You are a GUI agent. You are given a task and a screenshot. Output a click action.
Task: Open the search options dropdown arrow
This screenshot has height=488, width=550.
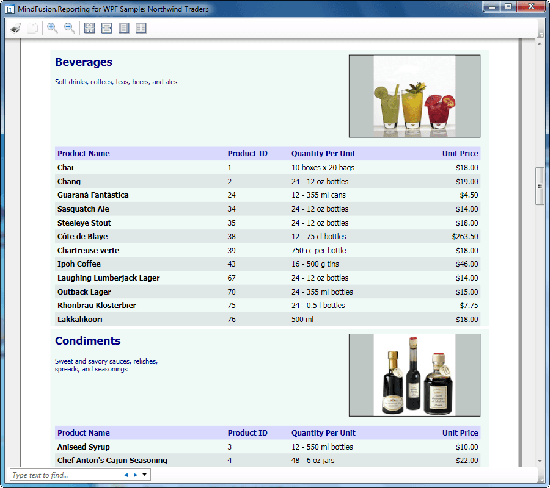tap(144, 475)
